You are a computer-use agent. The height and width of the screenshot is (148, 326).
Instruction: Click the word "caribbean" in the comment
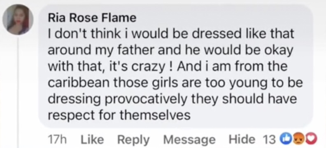[x=79, y=83]
